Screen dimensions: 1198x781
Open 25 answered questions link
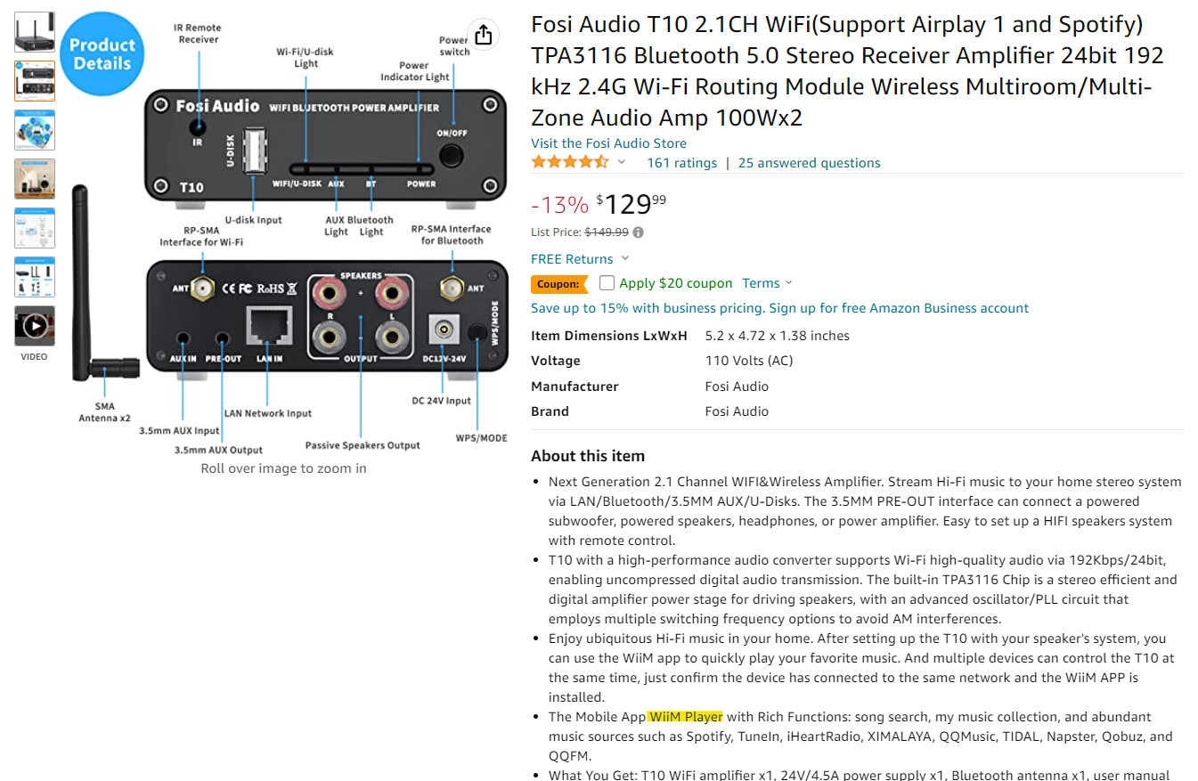pos(809,163)
